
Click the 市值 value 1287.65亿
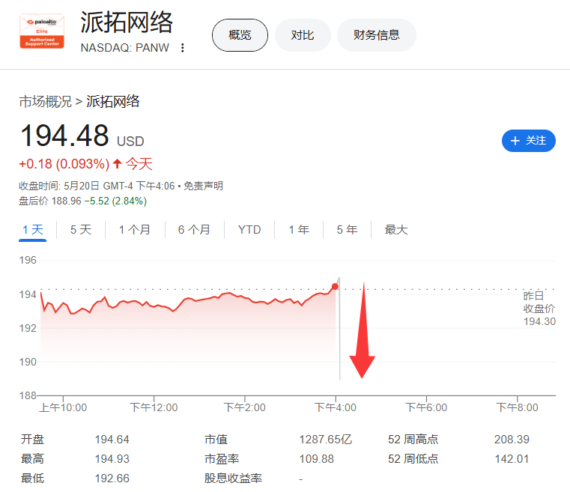[325, 440]
